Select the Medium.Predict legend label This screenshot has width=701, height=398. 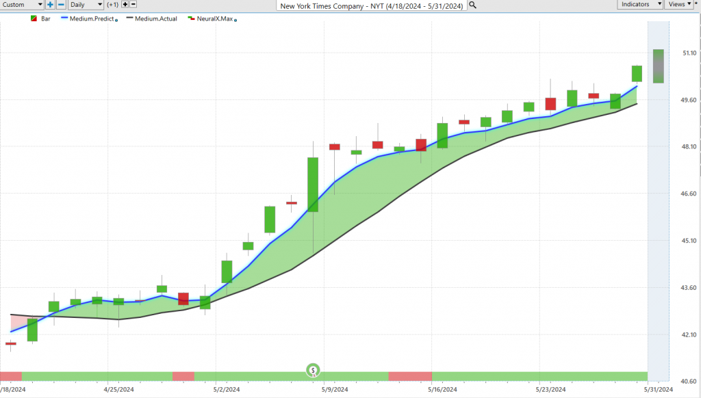pyautogui.click(x=92, y=18)
